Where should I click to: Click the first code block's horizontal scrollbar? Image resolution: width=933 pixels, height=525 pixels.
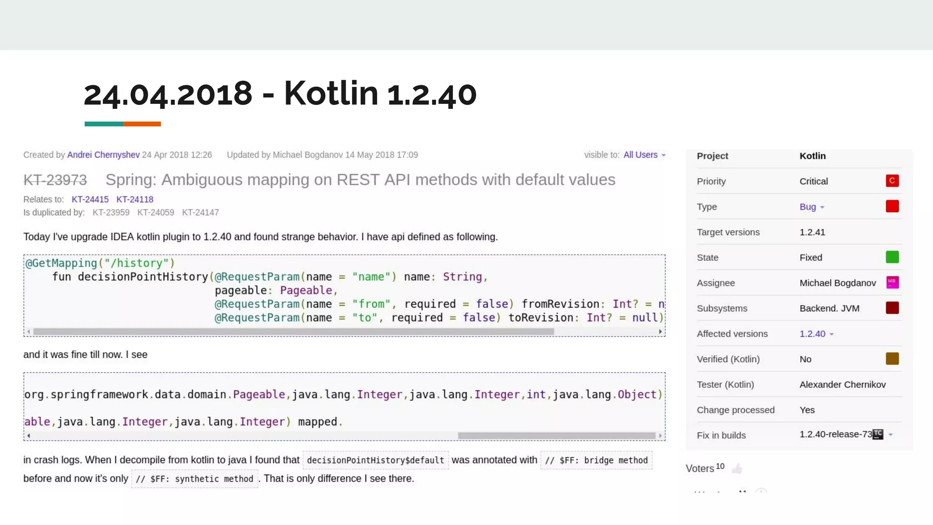click(x=294, y=332)
